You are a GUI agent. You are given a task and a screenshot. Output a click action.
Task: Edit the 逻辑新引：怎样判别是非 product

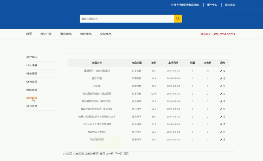click(x=221, y=71)
